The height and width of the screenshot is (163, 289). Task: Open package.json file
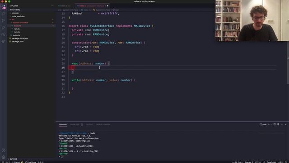(18, 42)
